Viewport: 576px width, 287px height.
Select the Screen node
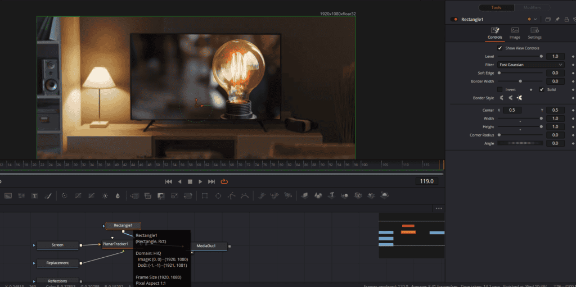tap(57, 245)
